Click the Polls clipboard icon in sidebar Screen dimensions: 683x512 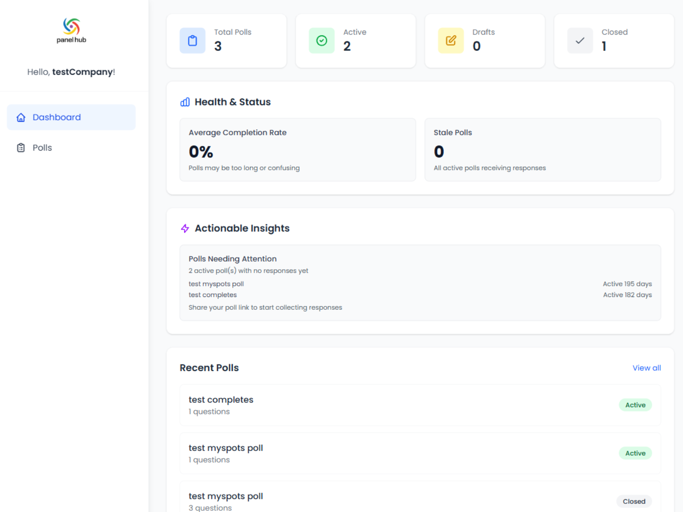click(x=21, y=148)
